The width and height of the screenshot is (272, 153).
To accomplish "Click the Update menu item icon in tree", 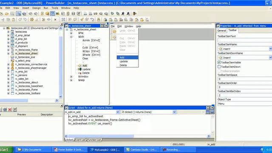I will point(79,69).
